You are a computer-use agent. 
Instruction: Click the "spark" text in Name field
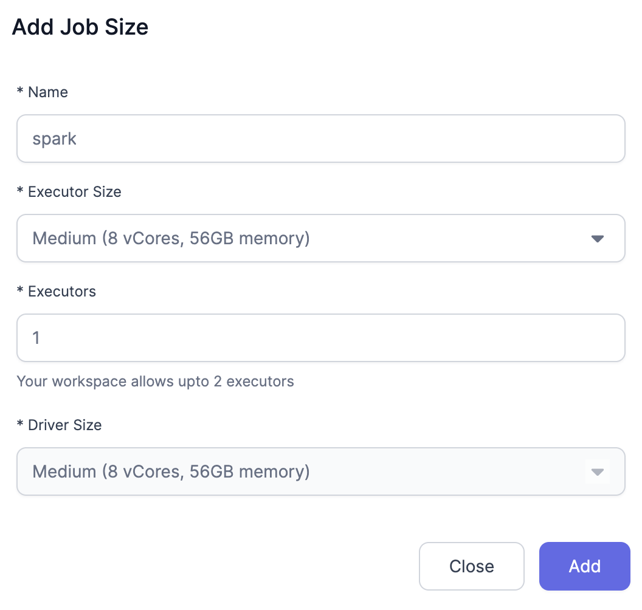coord(55,139)
